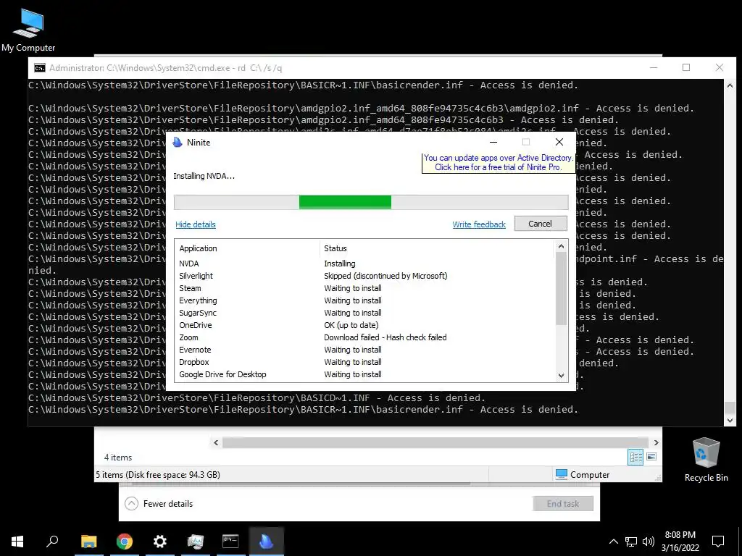This screenshot has width=742, height=556.
Task: Click the Disk free space status text
Action: (x=158, y=474)
